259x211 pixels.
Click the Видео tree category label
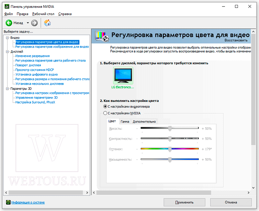click(15, 38)
